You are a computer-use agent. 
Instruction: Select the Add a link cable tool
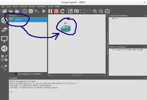pos(4,67)
